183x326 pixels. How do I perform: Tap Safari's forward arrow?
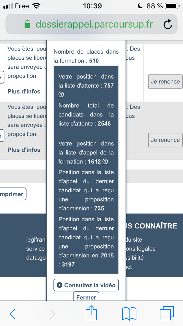(52, 314)
